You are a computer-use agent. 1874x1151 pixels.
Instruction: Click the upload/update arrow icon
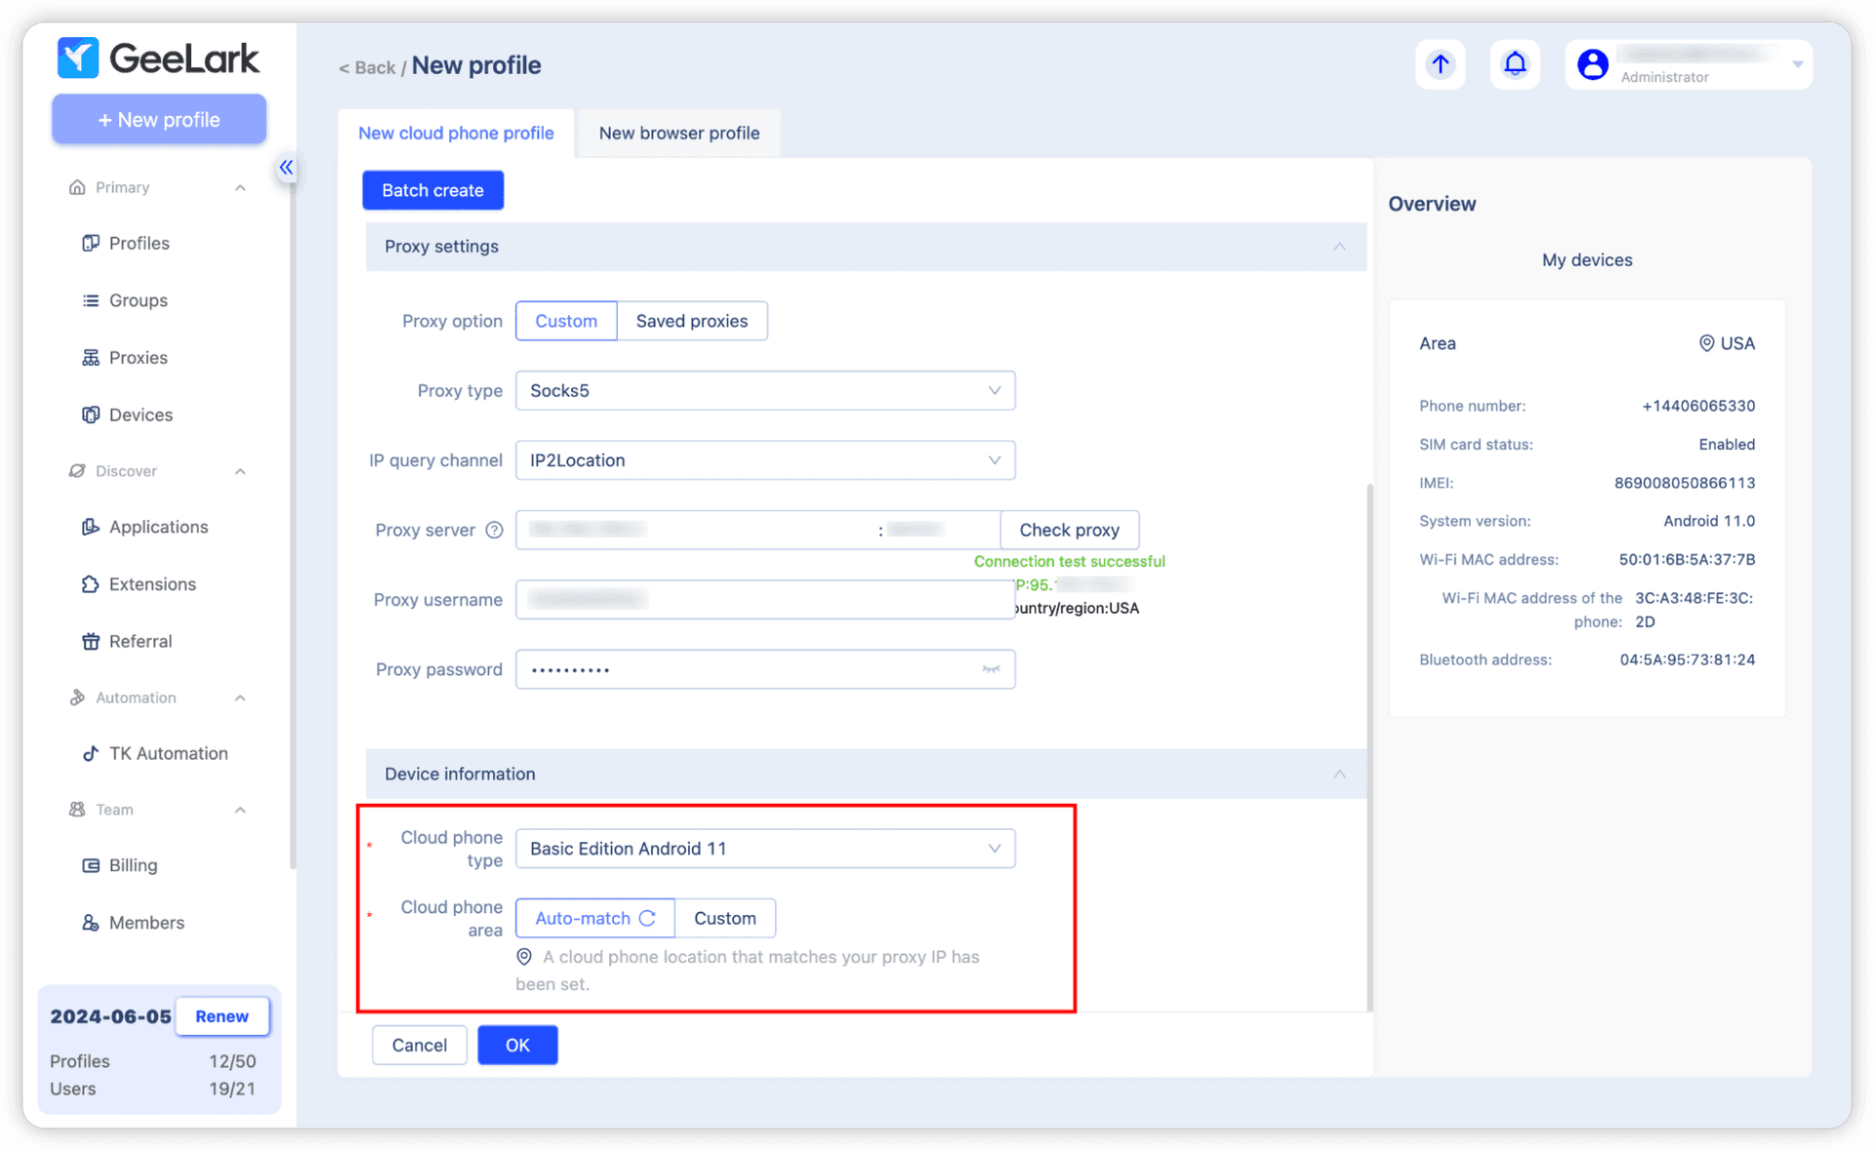coord(1442,62)
